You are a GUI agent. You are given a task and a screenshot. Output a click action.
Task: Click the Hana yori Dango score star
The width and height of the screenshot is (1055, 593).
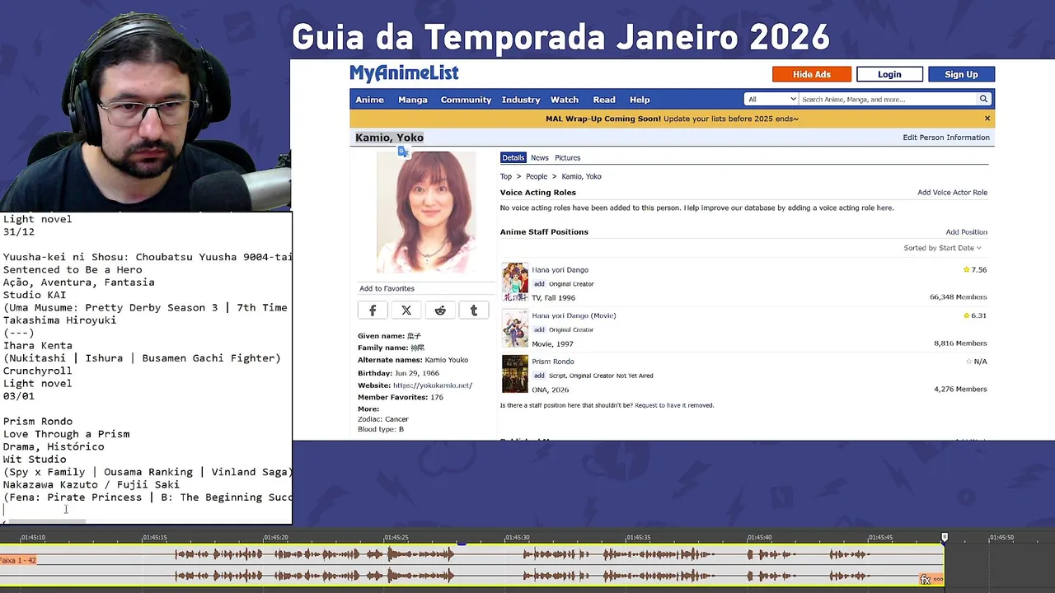tap(967, 269)
